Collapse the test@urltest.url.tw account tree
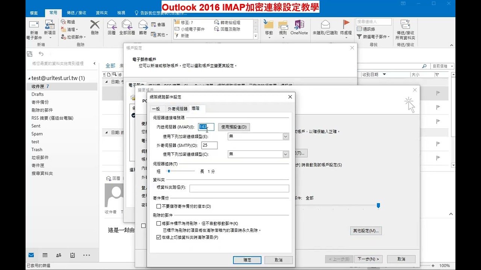Viewport: 481px width, 270px height. [29, 78]
